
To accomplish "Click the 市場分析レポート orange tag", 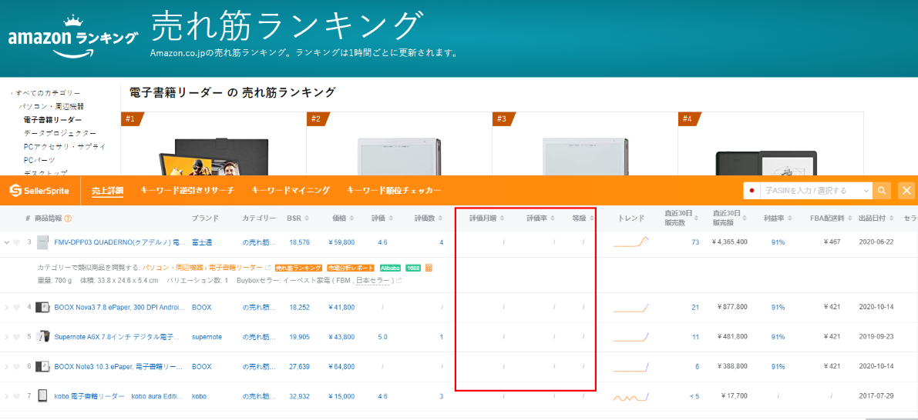I will click(351, 268).
